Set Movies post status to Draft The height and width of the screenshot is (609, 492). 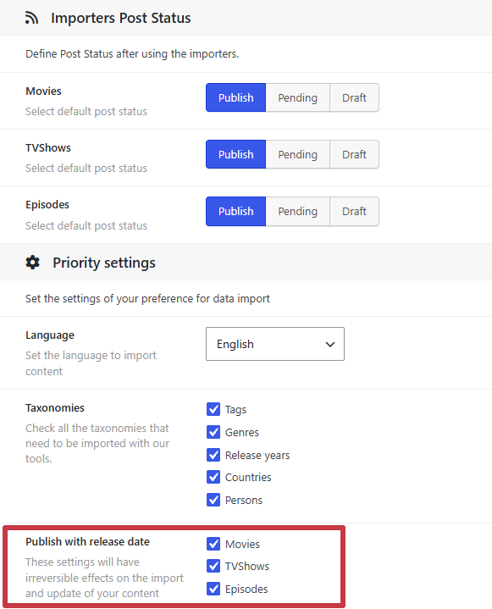click(x=354, y=97)
